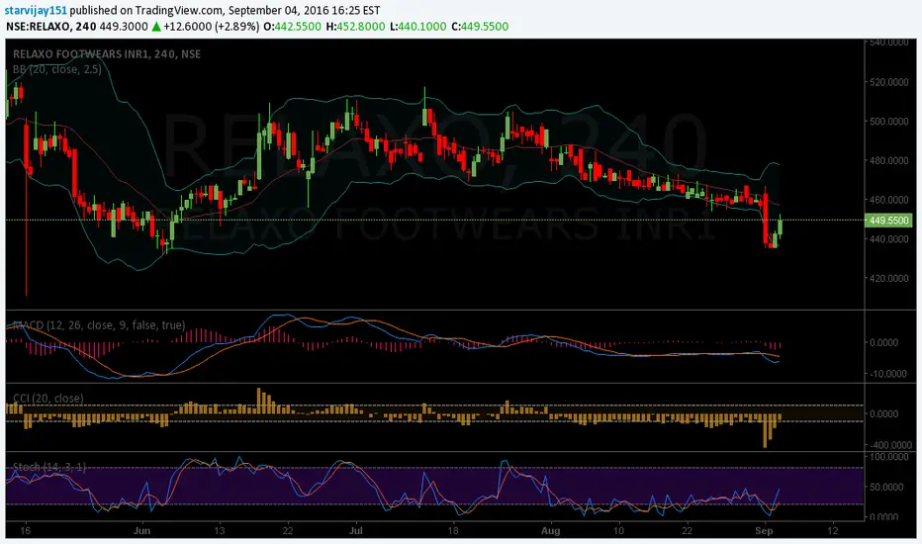Screen dimensions: 922x544
Task: Click the O:442.5500 open value
Action: click(x=292, y=27)
